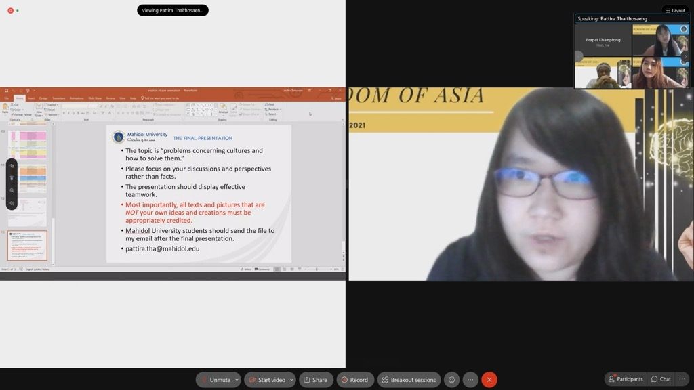Viewport: 694px width, 390px height.
Task: Click the zoom-out magnifier on the floating share toolbar
Action: coord(12,203)
